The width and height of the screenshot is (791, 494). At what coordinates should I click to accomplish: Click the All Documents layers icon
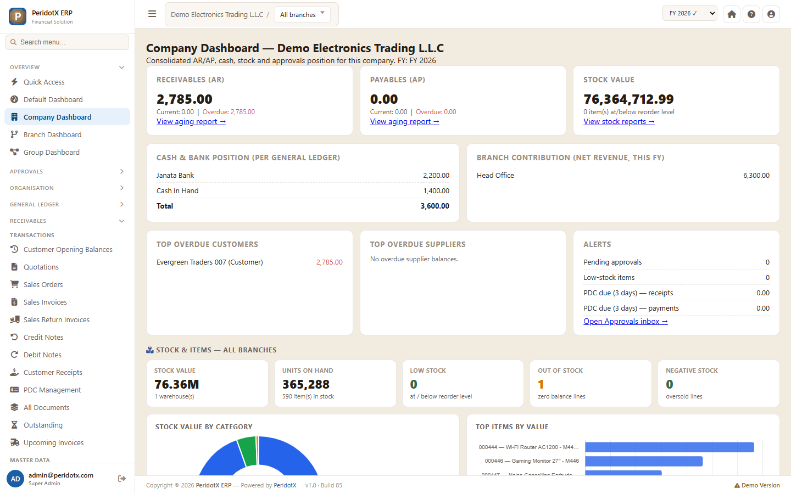click(x=14, y=407)
